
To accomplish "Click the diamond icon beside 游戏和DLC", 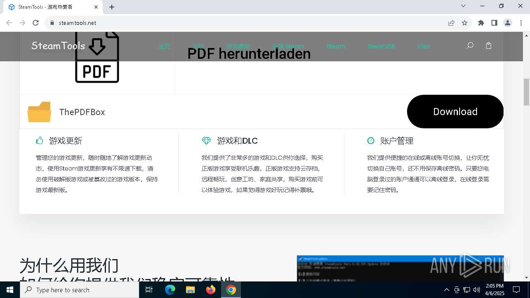I will tap(206, 141).
